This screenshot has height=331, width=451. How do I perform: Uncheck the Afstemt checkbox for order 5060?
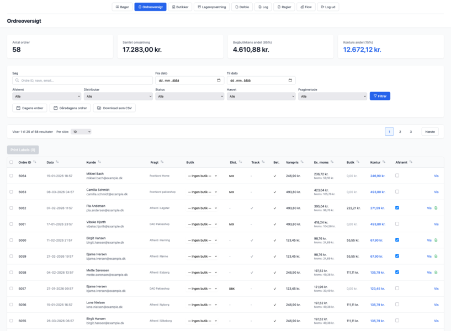click(397, 240)
